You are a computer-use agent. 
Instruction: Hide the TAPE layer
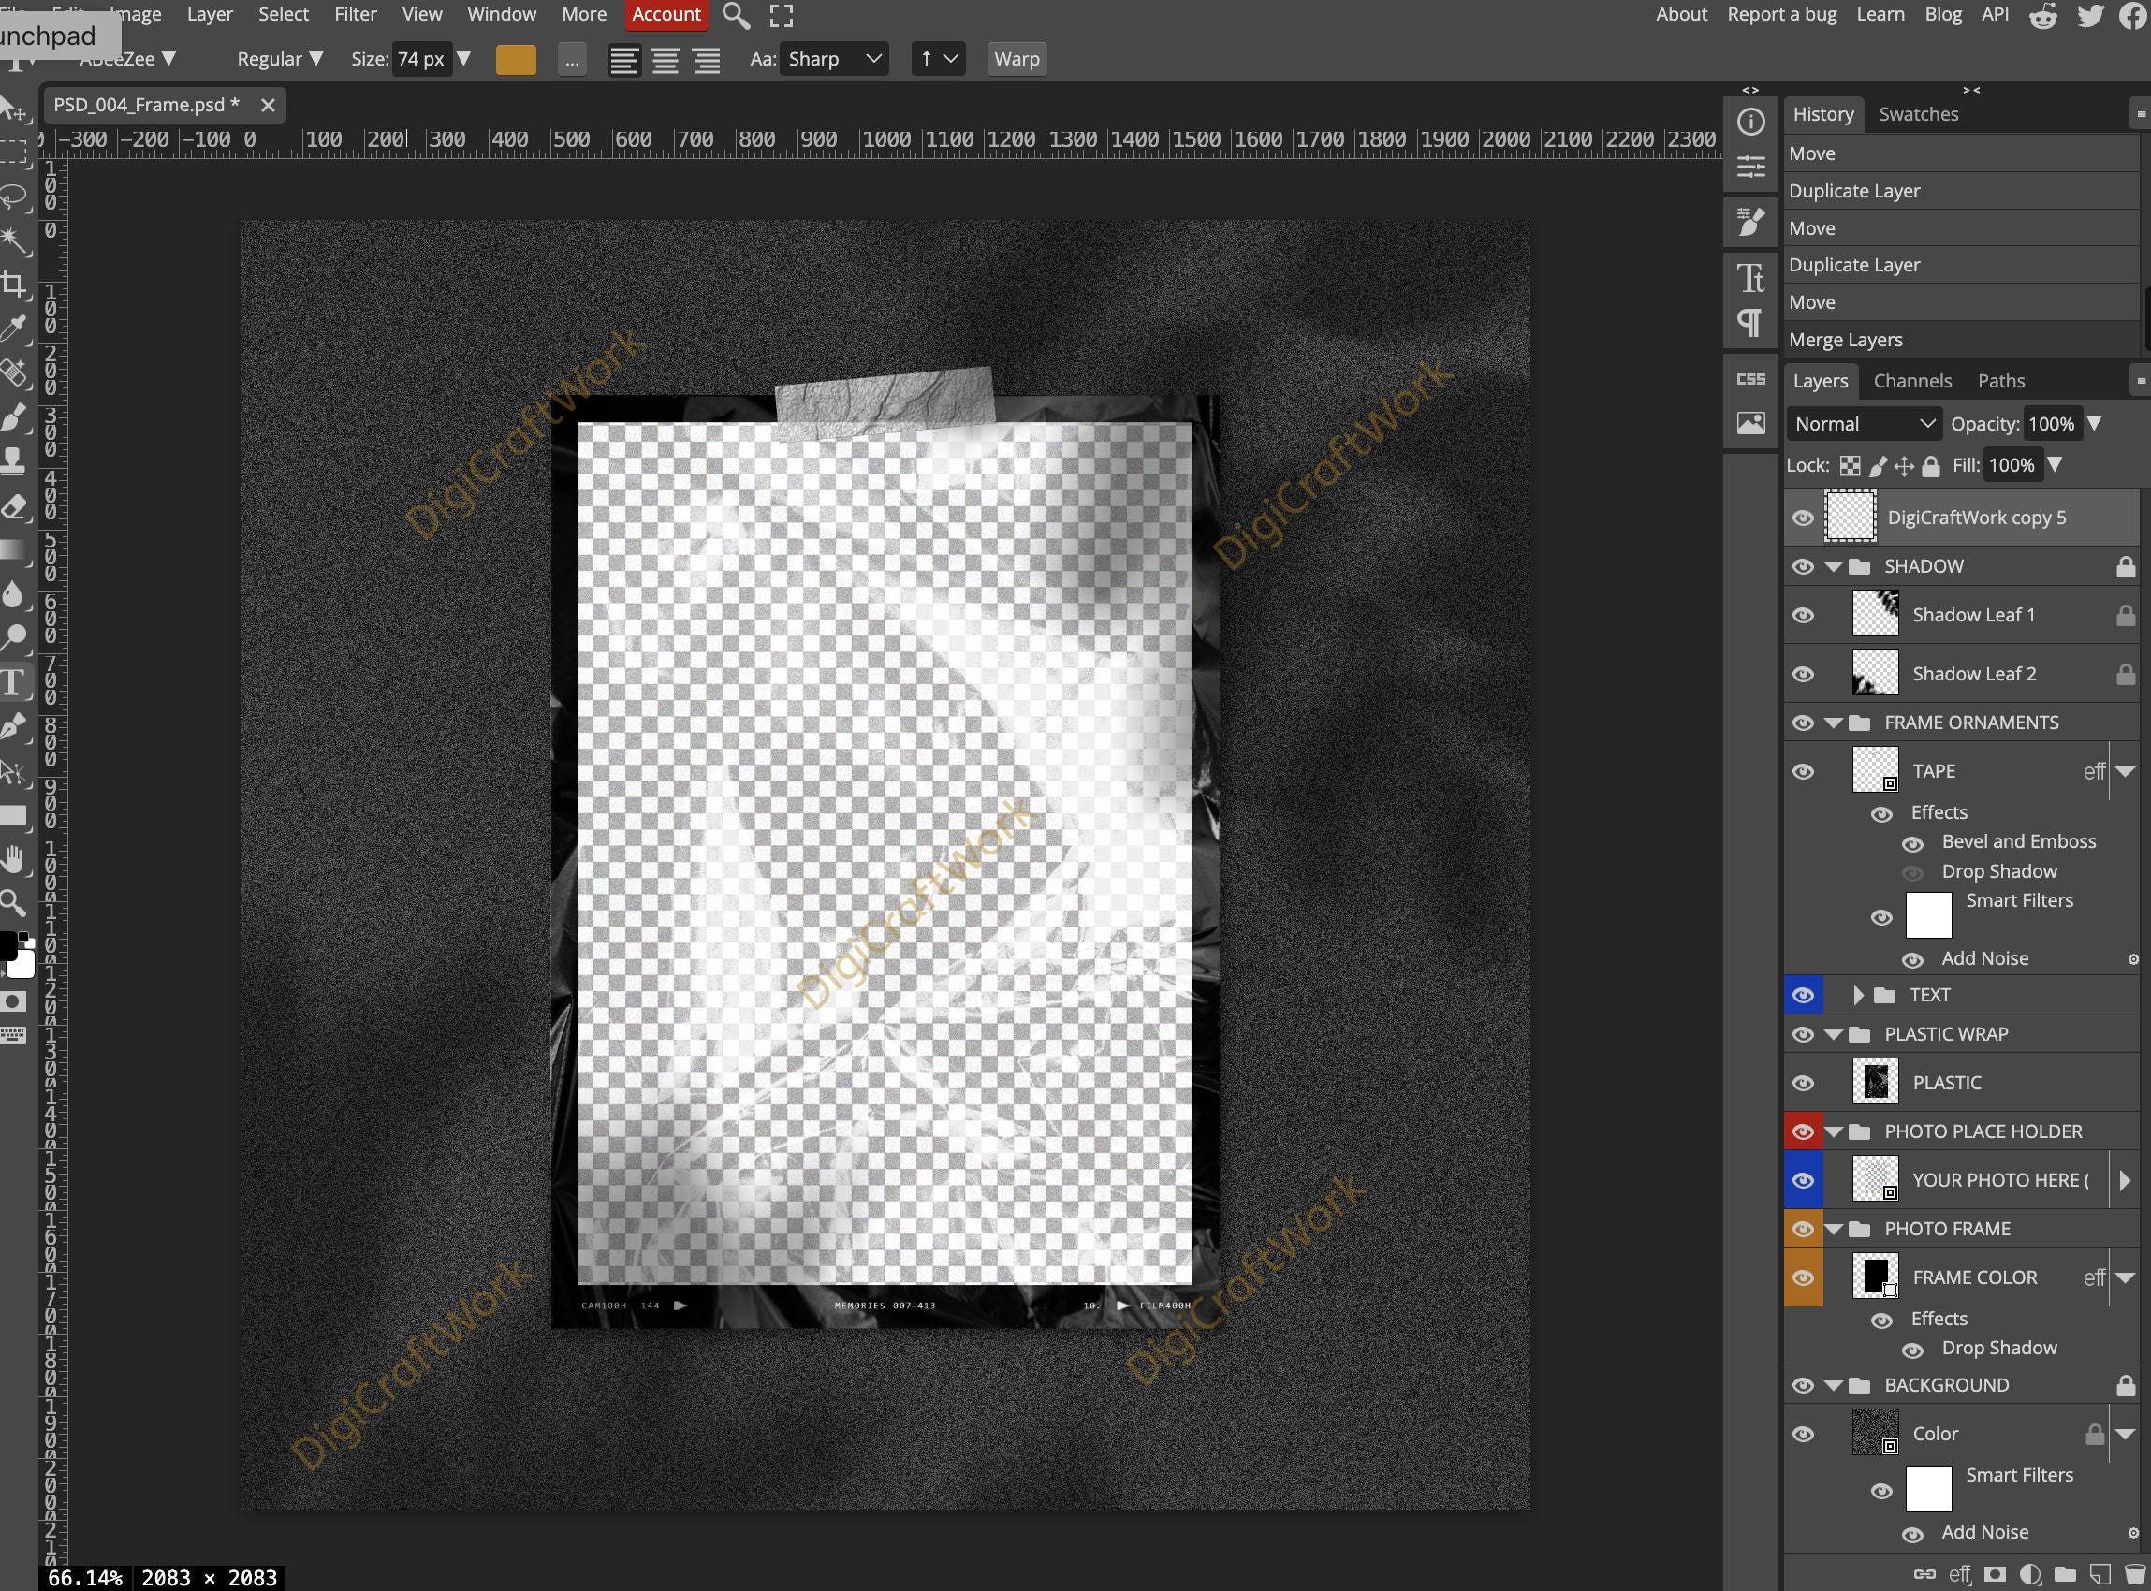click(x=1802, y=771)
